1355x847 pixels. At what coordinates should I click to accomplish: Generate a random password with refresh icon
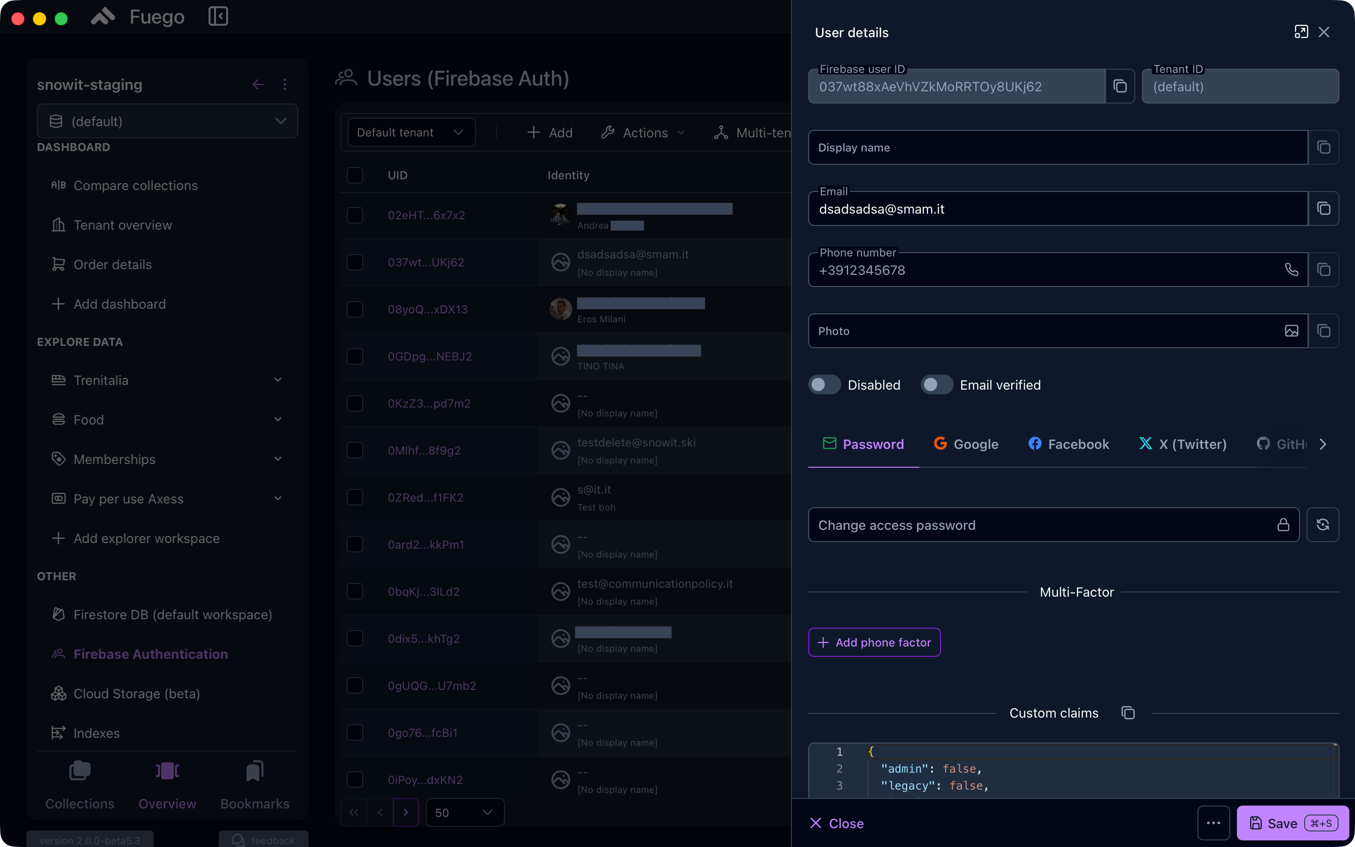1323,525
